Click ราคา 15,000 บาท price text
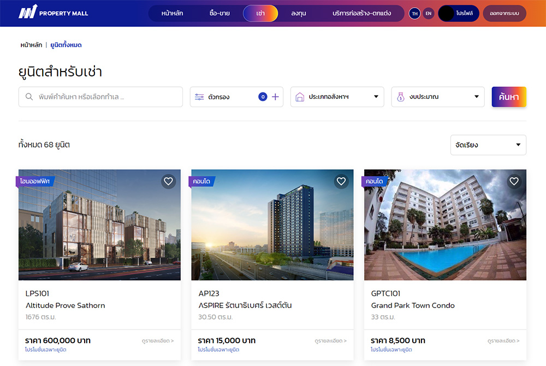 pos(227,340)
